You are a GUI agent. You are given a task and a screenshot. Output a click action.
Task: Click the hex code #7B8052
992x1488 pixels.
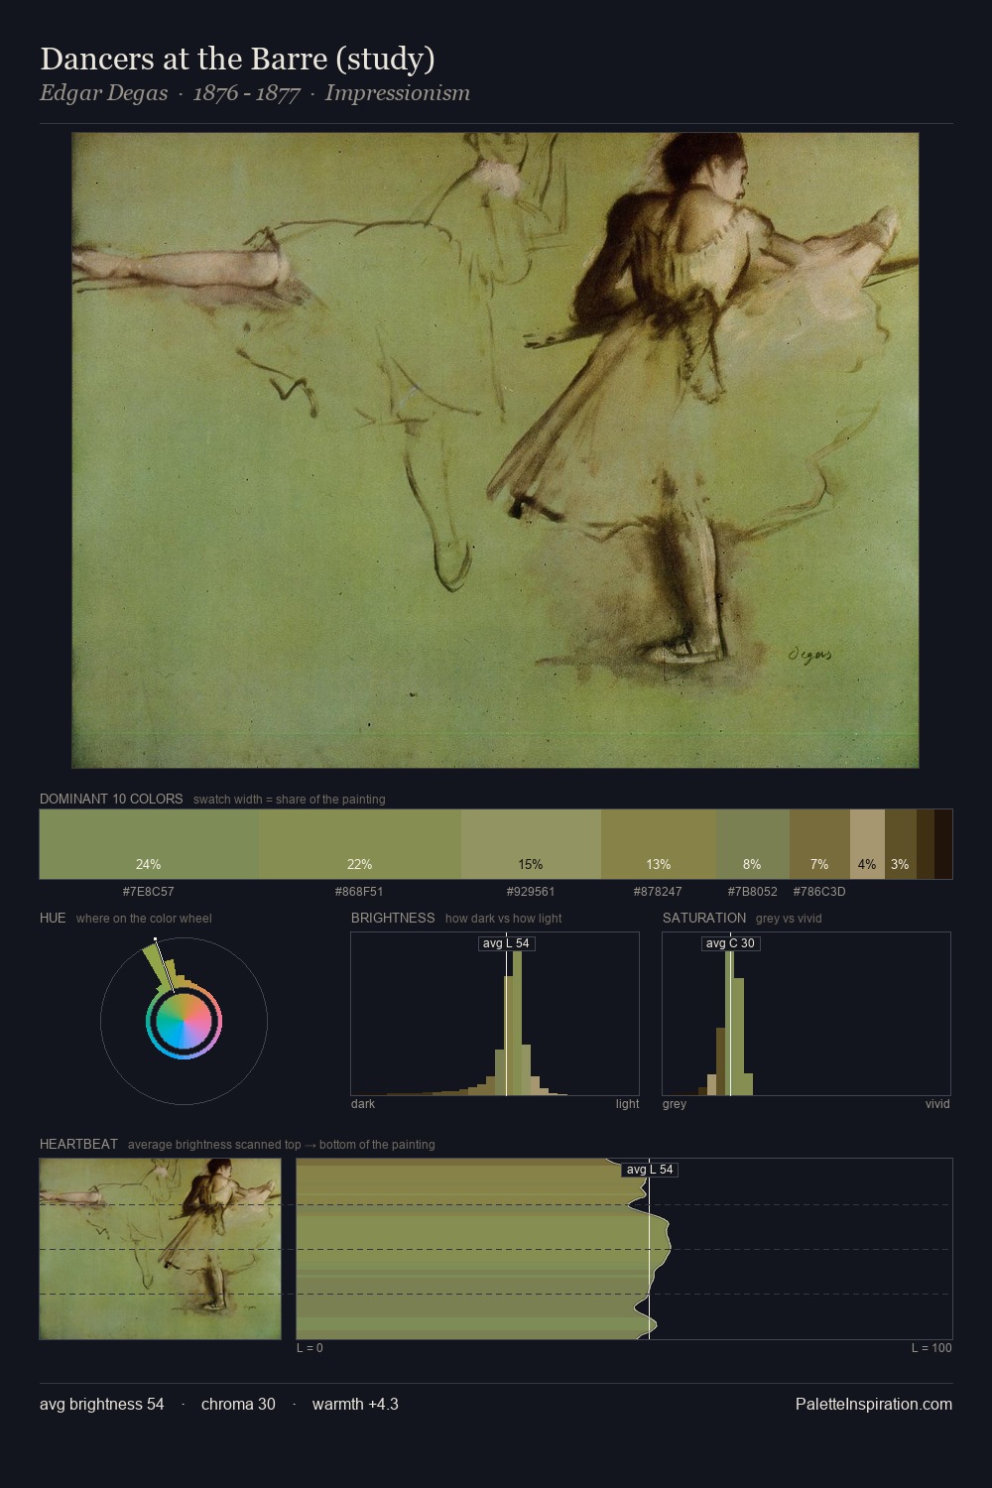pos(753,892)
